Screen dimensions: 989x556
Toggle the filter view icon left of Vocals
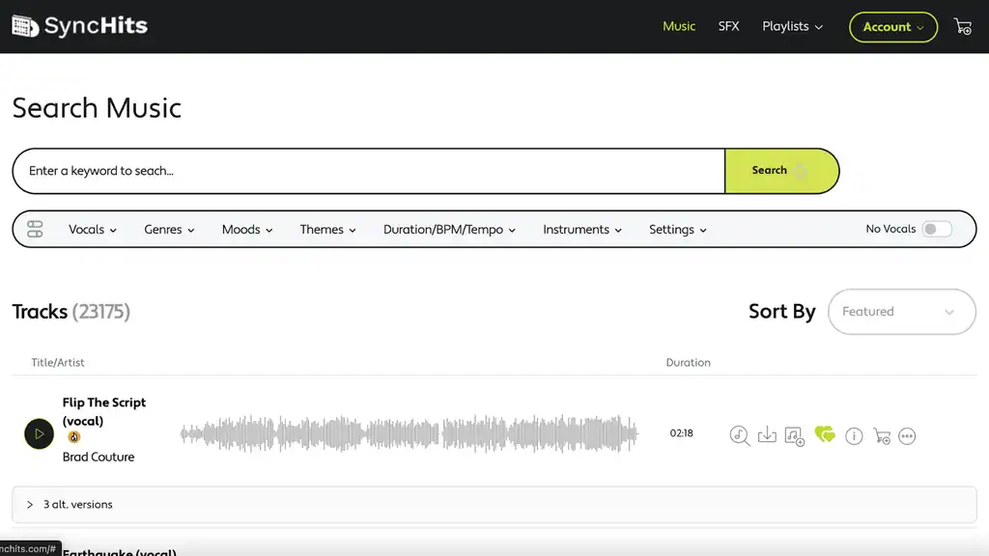click(35, 230)
